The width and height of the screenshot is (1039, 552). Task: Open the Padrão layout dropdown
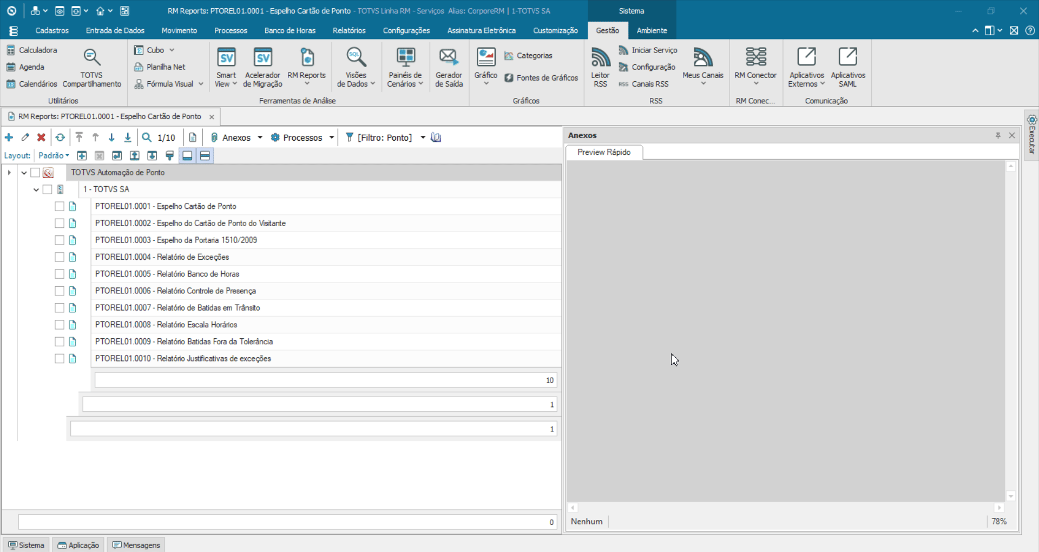(54, 155)
